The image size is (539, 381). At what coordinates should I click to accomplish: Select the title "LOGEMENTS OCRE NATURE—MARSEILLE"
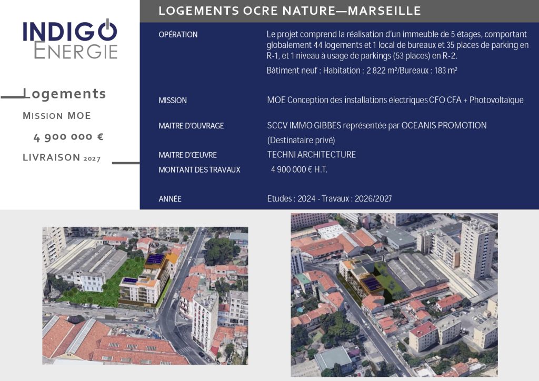pos(290,11)
